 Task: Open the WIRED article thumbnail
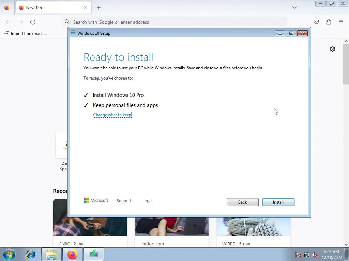tap(254, 226)
